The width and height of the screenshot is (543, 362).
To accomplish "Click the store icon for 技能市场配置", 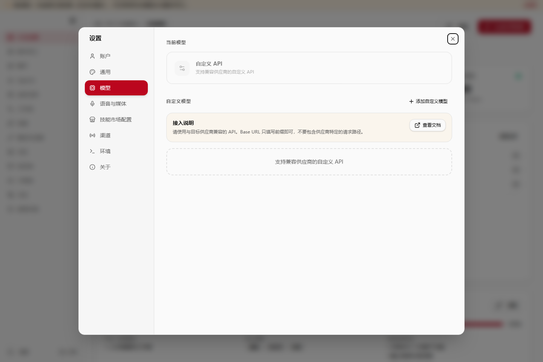I will [92, 120].
